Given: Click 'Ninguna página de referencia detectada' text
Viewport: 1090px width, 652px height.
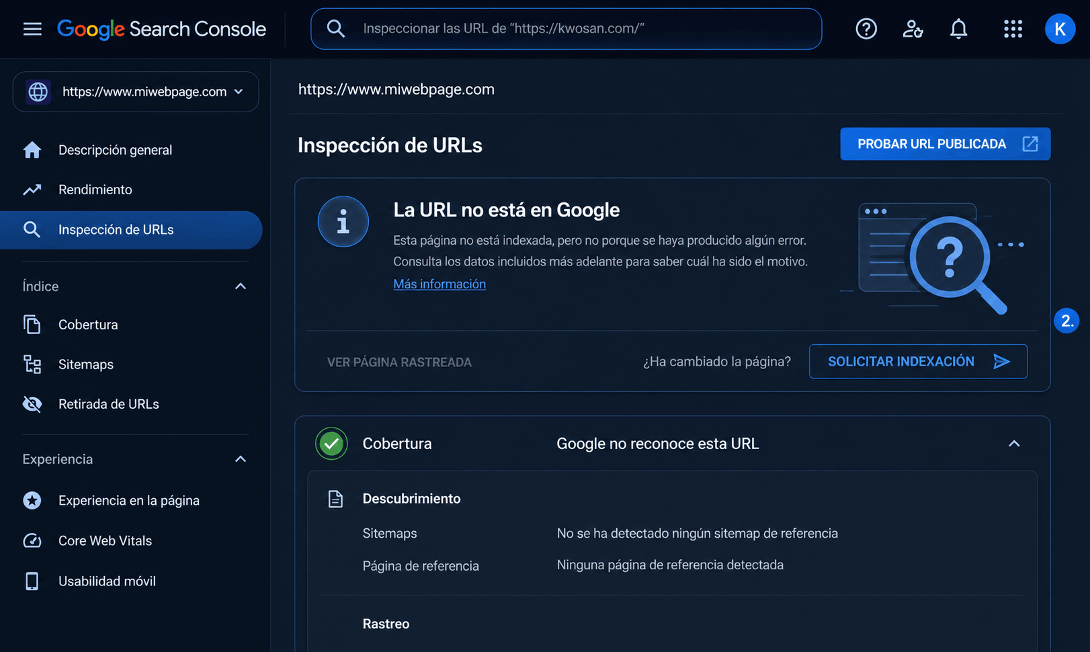Looking at the screenshot, I should (x=670, y=565).
